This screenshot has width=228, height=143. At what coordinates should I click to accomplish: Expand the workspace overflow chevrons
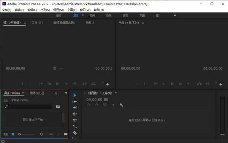click(175, 16)
